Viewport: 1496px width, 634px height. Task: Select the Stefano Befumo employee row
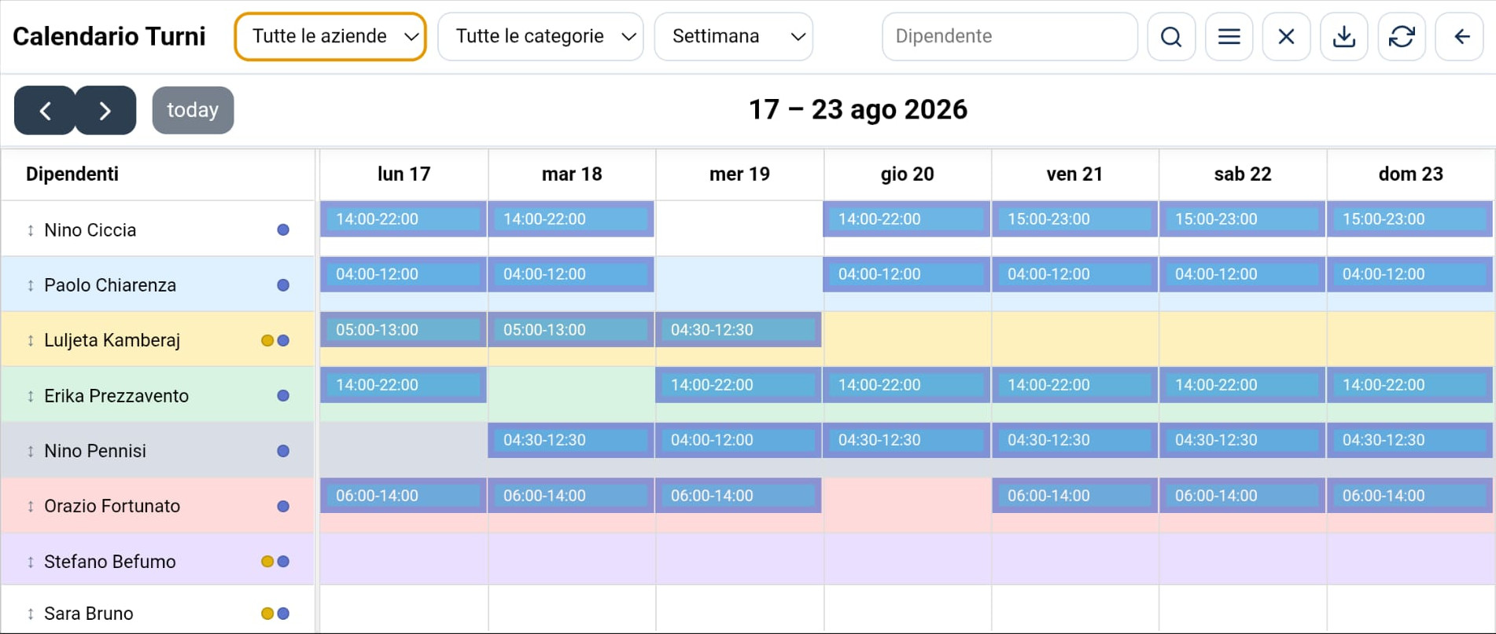pyautogui.click(x=157, y=561)
